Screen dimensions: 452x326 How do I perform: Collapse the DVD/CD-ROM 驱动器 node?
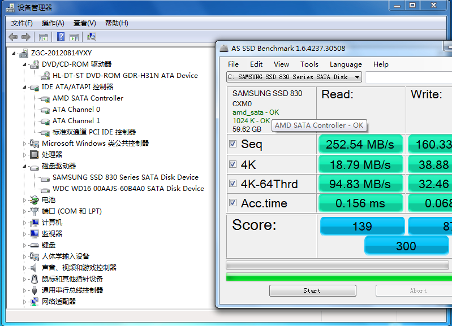[x=24, y=65]
